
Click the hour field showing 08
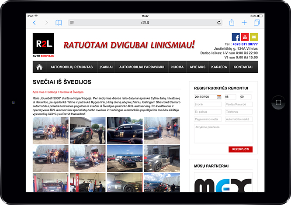231,97
